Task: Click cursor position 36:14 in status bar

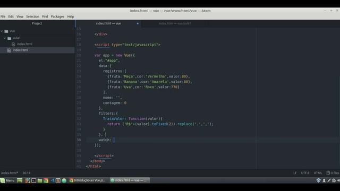Action: point(27,173)
